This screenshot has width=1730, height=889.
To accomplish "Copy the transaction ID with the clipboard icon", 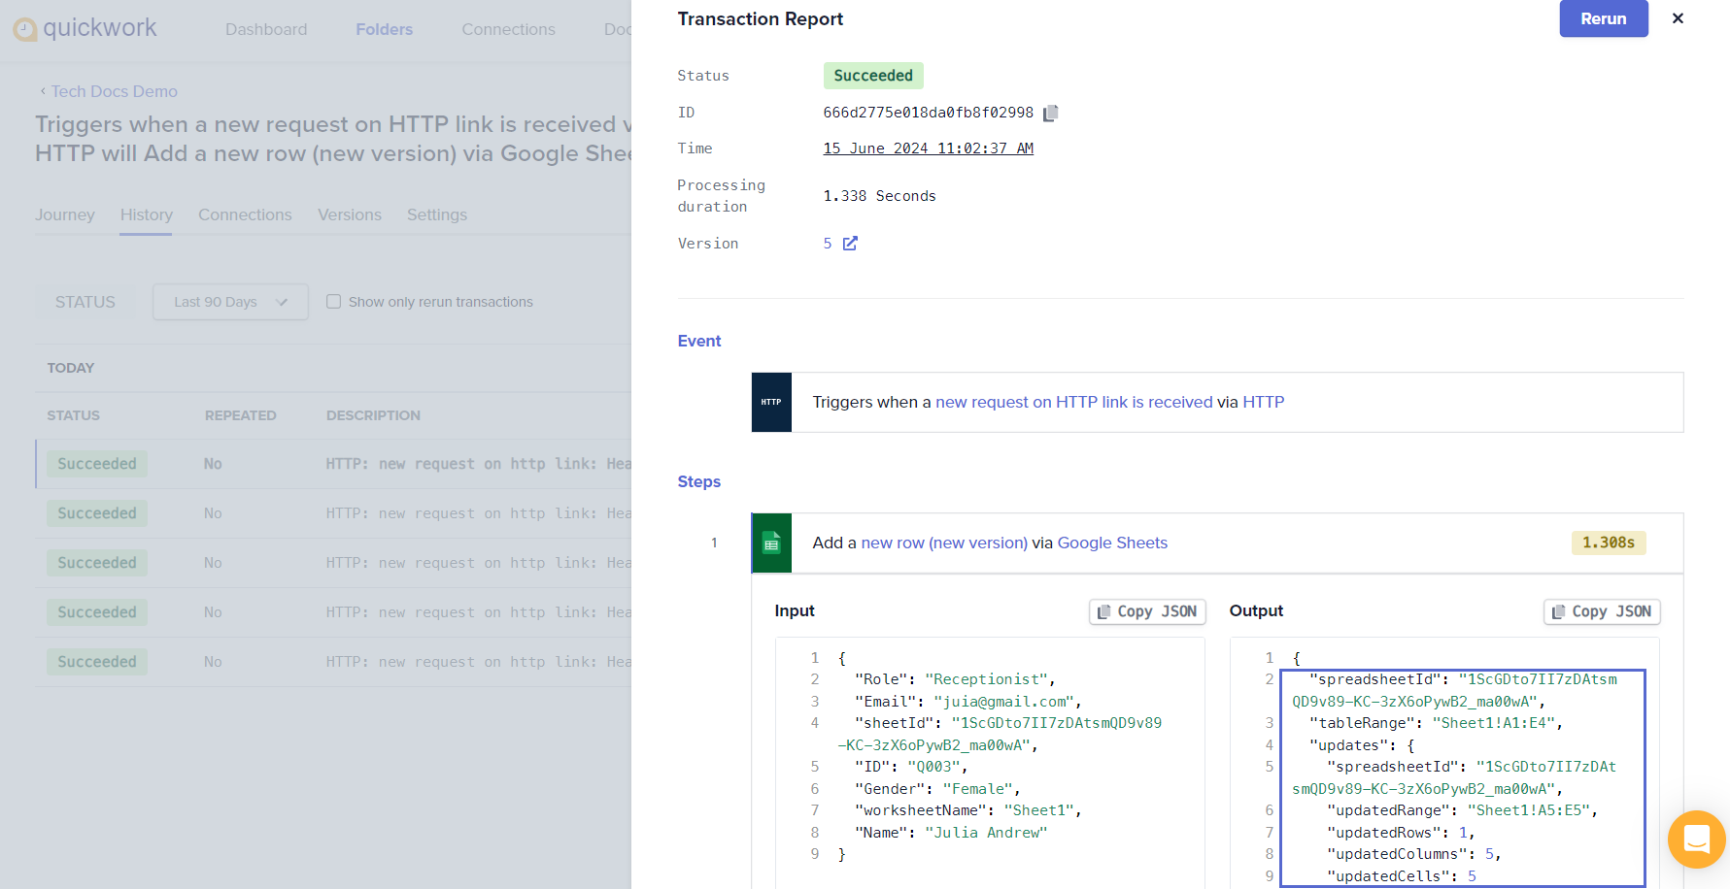I will [1050, 113].
